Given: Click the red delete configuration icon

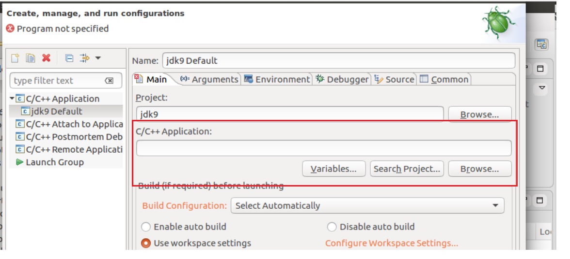Looking at the screenshot, I should pyautogui.click(x=46, y=58).
